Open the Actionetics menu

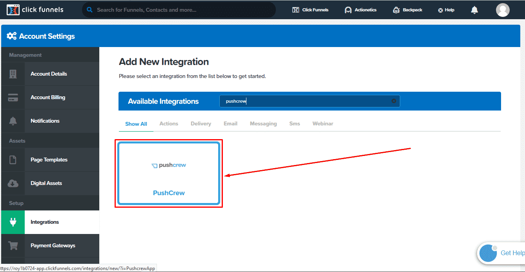click(361, 10)
